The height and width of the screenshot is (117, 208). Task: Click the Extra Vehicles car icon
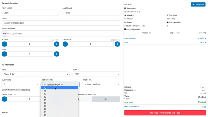coord(168,22)
